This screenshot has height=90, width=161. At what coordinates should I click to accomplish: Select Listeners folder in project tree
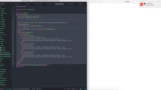[x=3, y=20]
